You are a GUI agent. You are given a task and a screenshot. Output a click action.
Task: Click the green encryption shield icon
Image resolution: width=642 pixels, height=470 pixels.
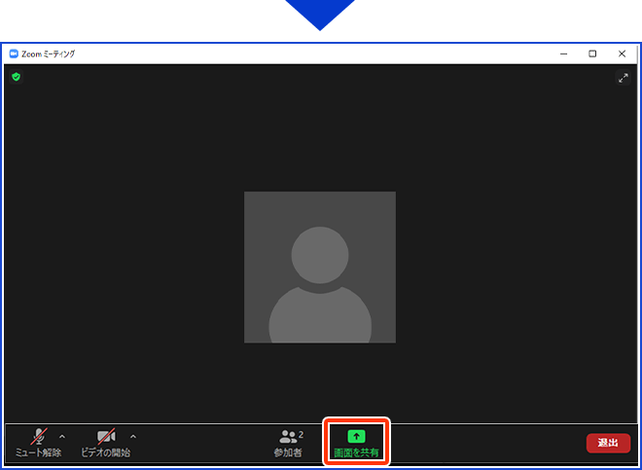[16, 77]
